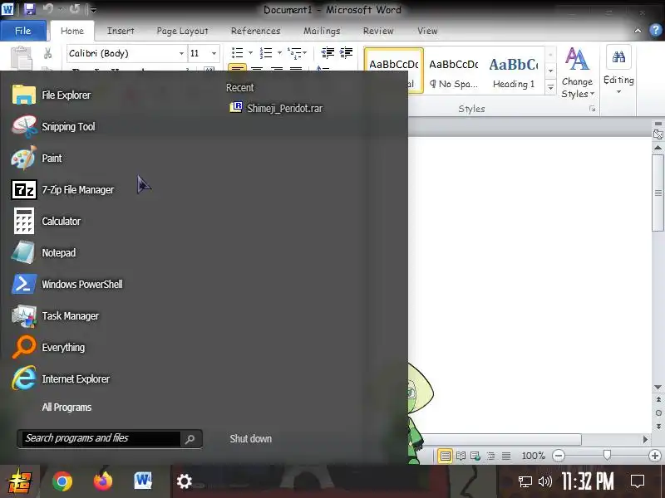Open Windows PowerShell
The width and height of the screenshot is (665, 498).
(x=67, y=284)
